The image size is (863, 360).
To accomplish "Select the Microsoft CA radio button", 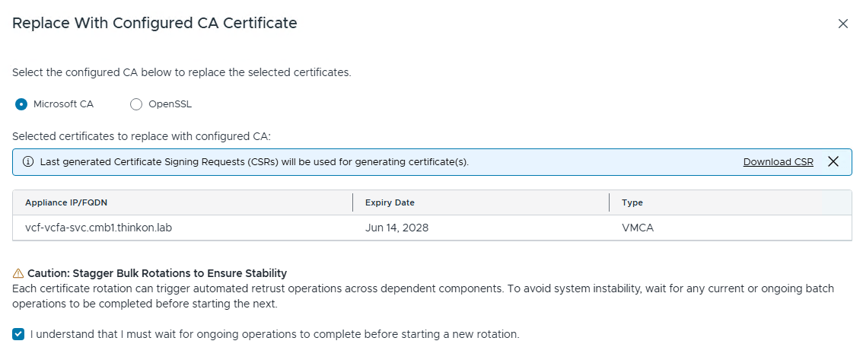I will point(21,104).
